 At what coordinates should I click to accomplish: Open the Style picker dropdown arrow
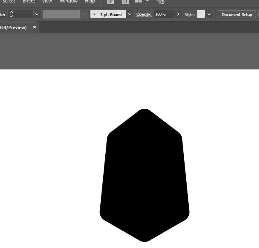[209, 14]
